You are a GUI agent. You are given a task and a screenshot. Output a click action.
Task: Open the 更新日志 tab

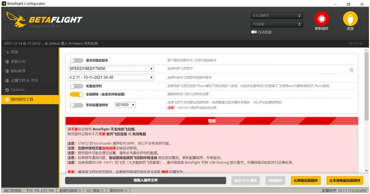30,61
